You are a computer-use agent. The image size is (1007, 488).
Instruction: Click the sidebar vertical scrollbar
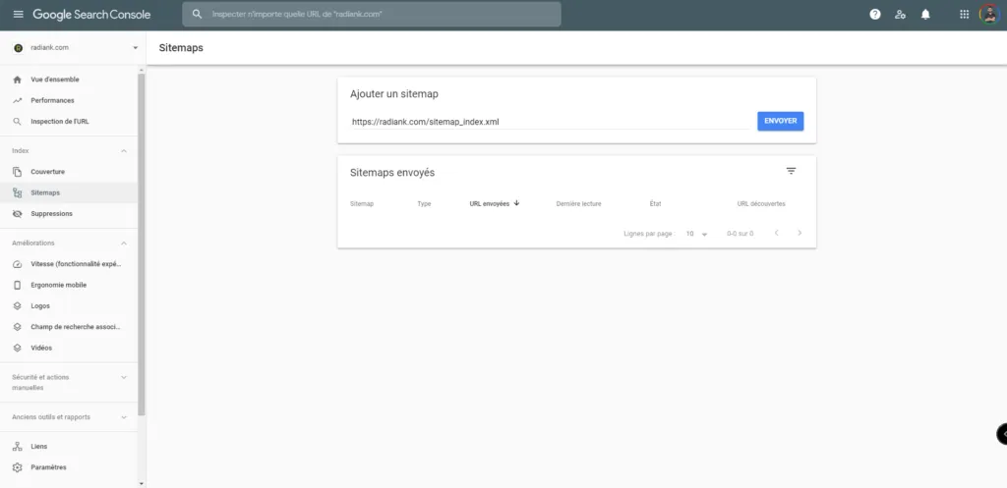pyautogui.click(x=142, y=244)
